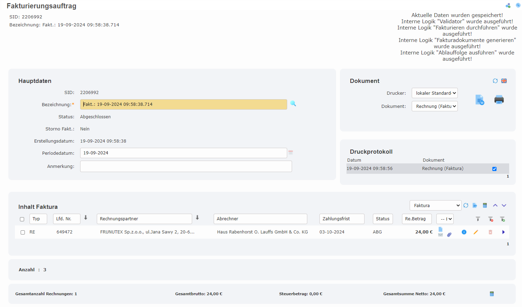Click the magnifier icon beside Bezeichnung field
The image size is (522, 307).
pos(293,103)
